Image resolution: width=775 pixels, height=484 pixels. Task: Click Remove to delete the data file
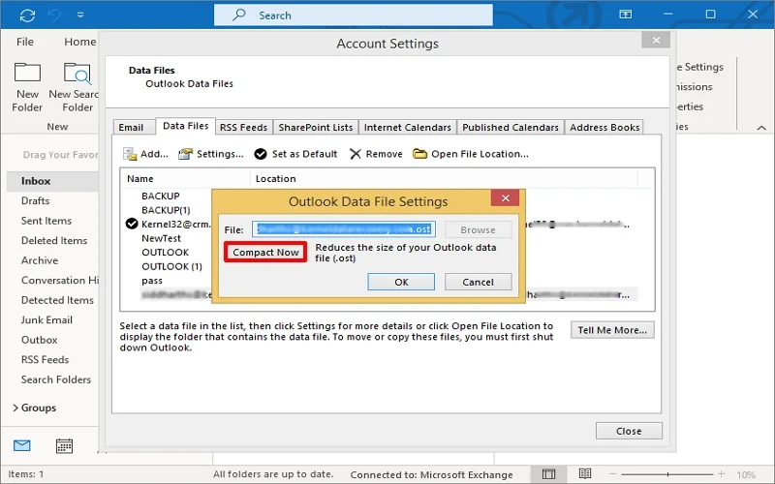click(x=376, y=154)
